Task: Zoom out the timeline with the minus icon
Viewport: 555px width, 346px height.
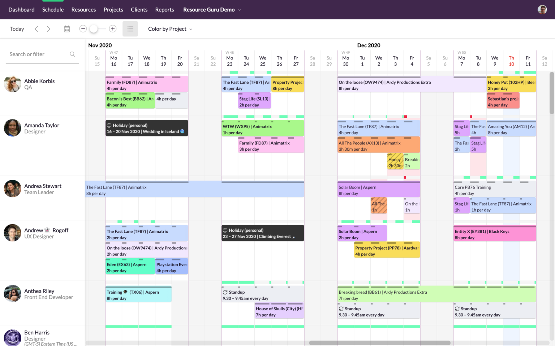Action: coord(83,28)
